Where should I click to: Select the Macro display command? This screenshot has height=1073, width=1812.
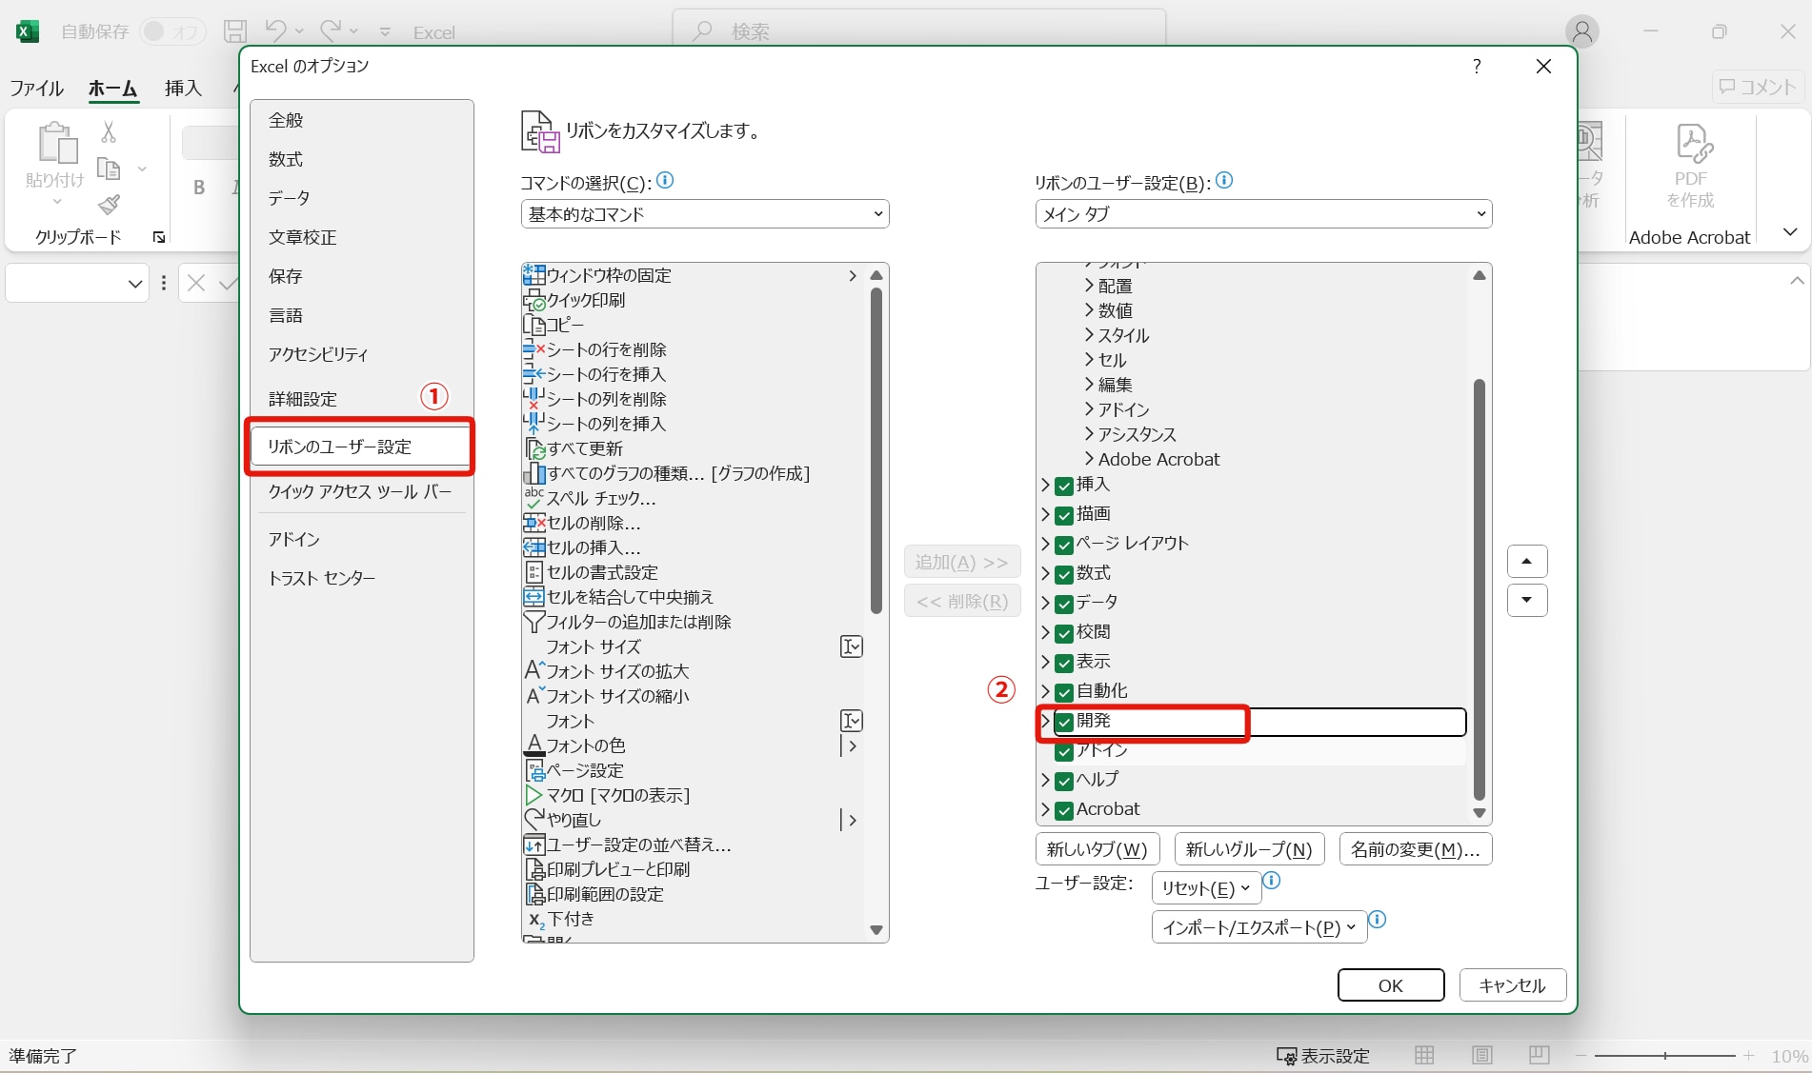coord(617,795)
